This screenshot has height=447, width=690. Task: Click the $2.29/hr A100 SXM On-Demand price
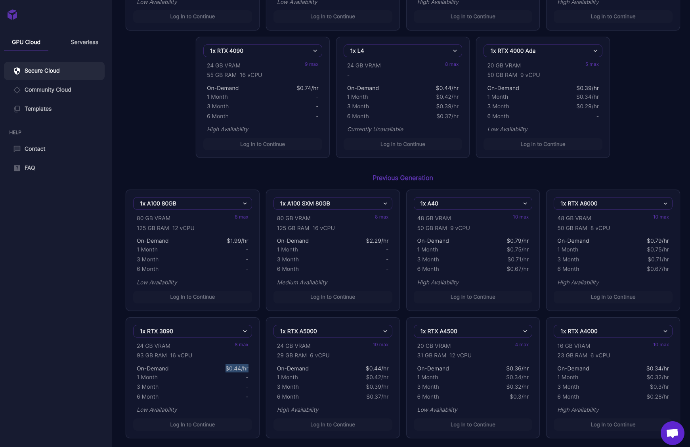click(x=377, y=241)
